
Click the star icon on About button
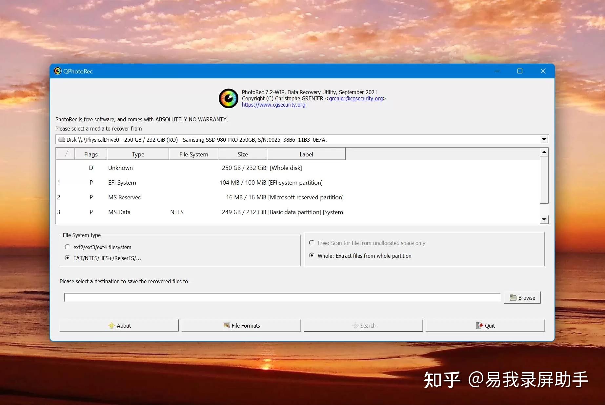tap(111, 326)
